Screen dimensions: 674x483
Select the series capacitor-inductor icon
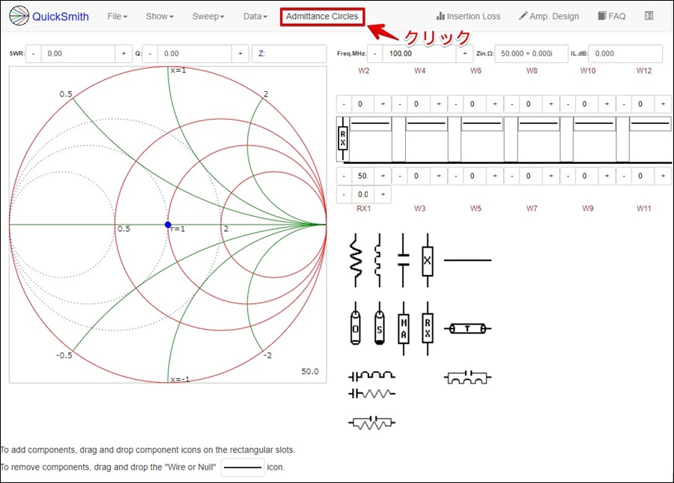(x=371, y=377)
